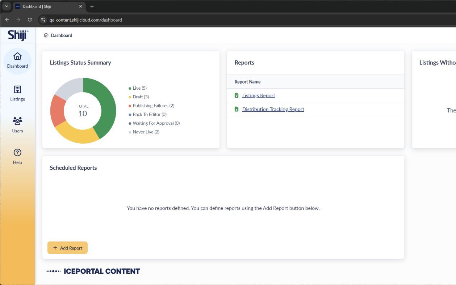
Task: Click the ICEPORTAL CONTENT footer logo
Action: point(93,271)
